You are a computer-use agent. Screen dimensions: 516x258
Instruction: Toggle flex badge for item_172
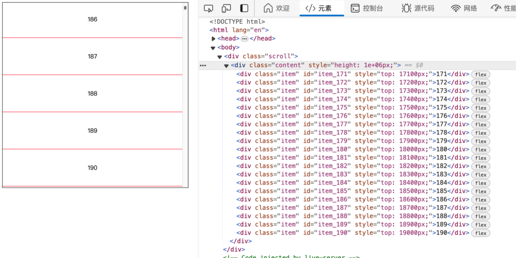pos(480,82)
